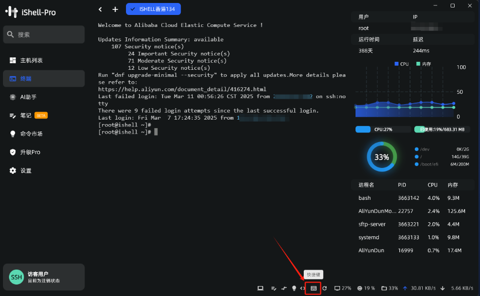Select the AliYunDunMo... process row
Viewport: 480px width, 296px height.
[412, 211]
